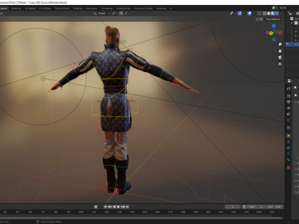This screenshot has width=299, height=224.
Task: Toggle the preview range clock icon
Action: (x=244, y=207)
